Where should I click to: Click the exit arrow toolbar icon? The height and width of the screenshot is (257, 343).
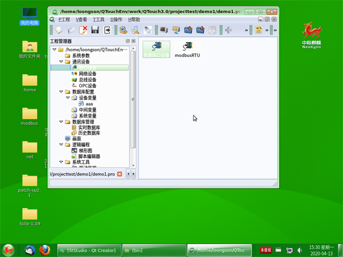coord(107,31)
